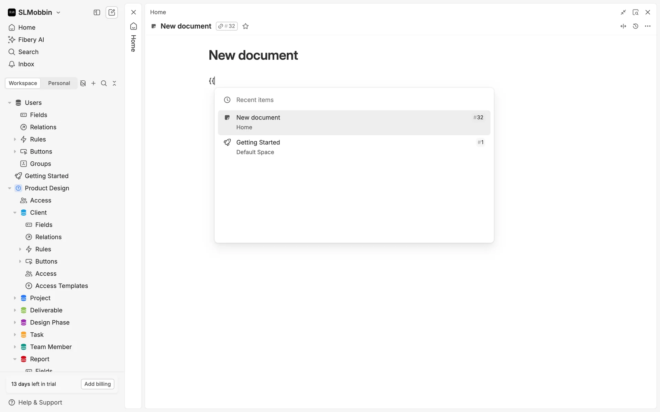Open panel in separate window icon

pyautogui.click(x=635, y=12)
